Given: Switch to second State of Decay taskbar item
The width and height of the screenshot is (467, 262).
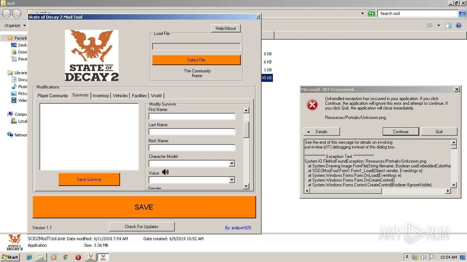Looking at the screenshot, I should coord(103,257).
